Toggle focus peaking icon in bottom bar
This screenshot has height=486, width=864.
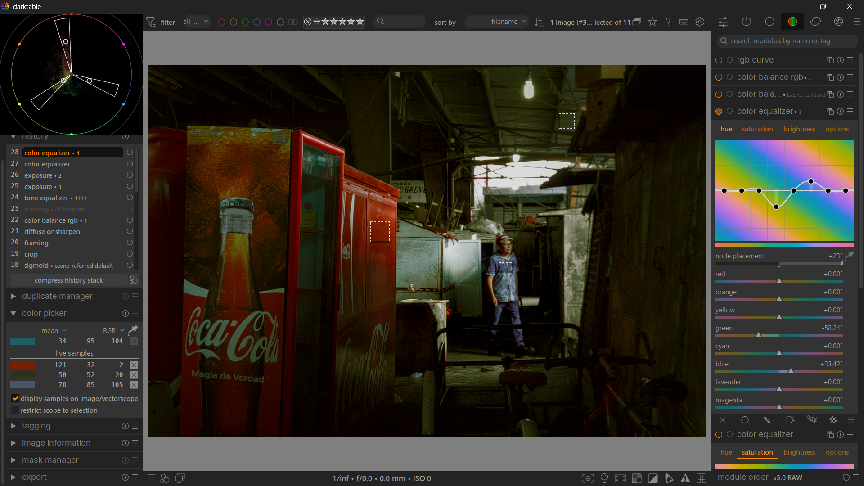point(588,478)
